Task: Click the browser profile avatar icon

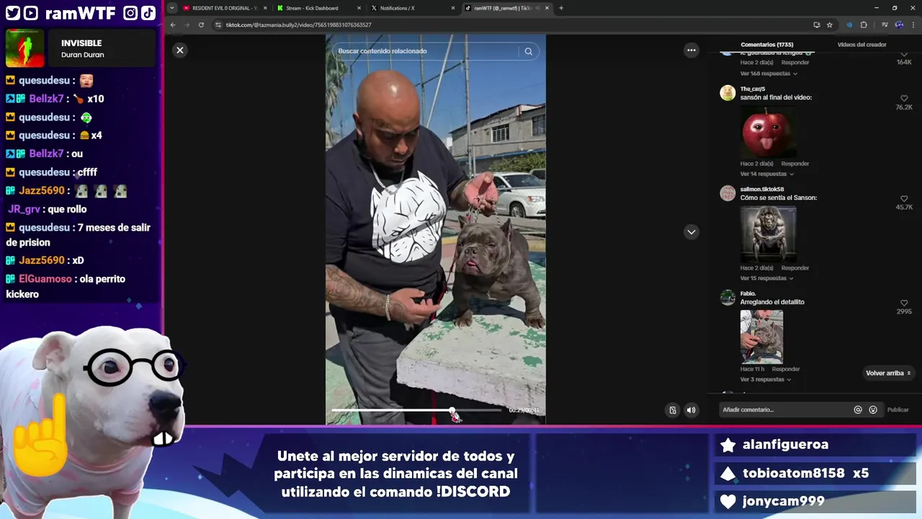Action: [899, 25]
